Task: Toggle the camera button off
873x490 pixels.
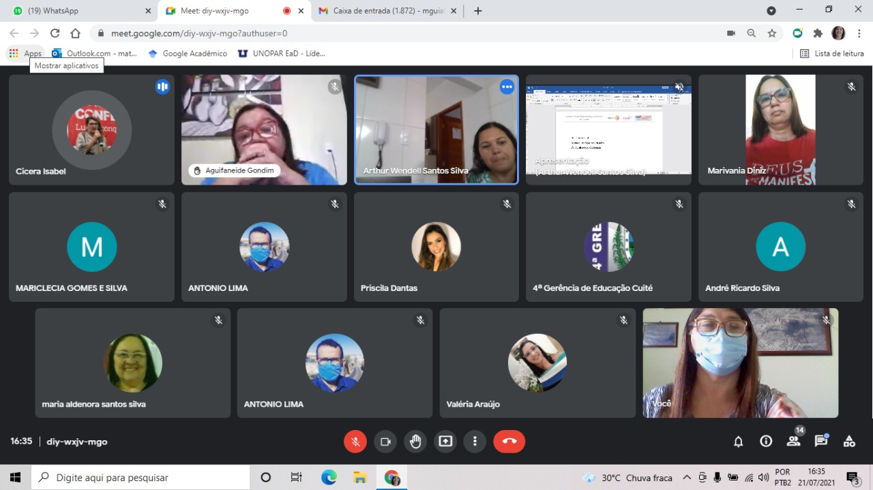Action: pyautogui.click(x=385, y=442)
